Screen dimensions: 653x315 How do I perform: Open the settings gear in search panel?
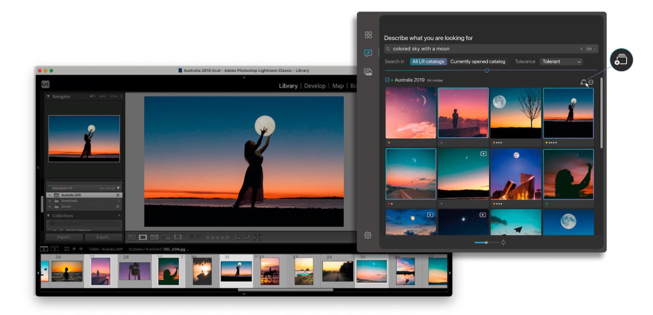click(x=368, y=235)
